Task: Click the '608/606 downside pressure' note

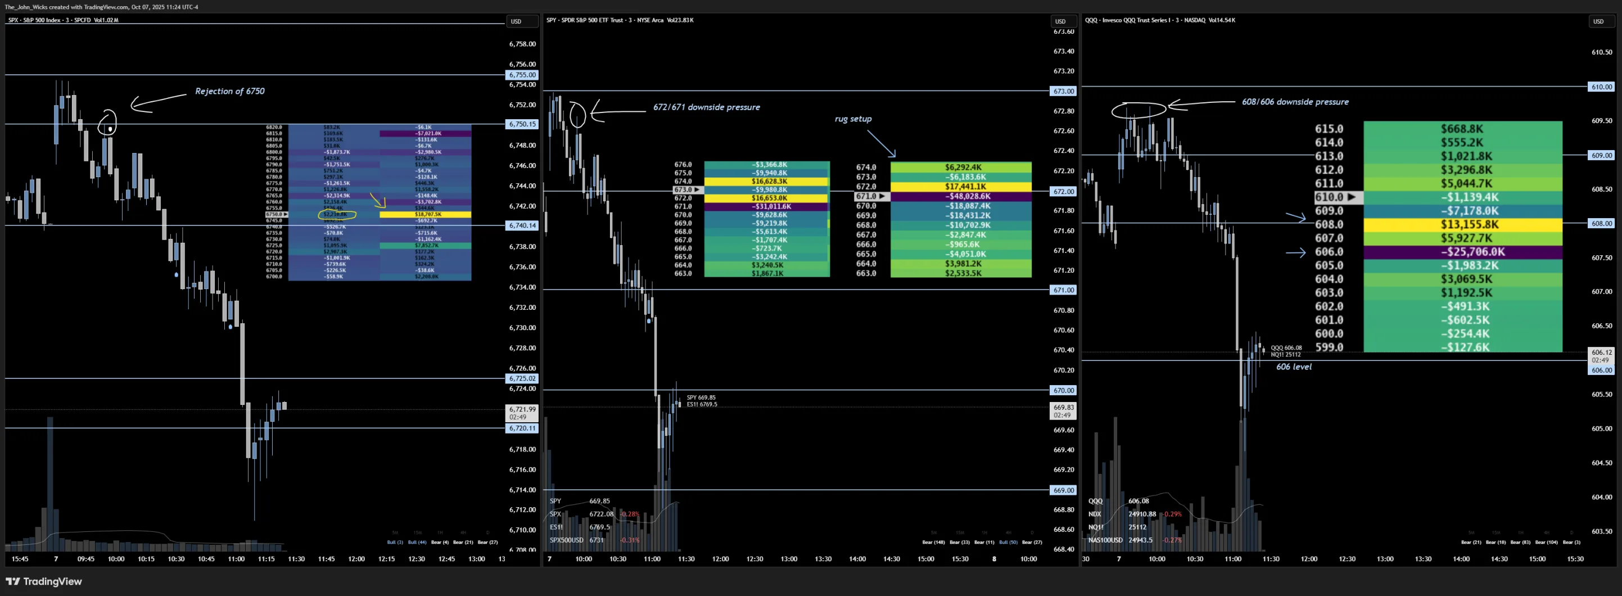Action: tap(1295, 102)
